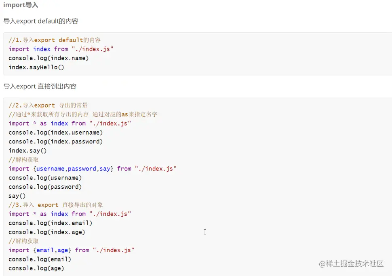The height and width of the screenshot is (276, 392).
Task: Click the line console.log(email)
Action: tap(40, 259)
